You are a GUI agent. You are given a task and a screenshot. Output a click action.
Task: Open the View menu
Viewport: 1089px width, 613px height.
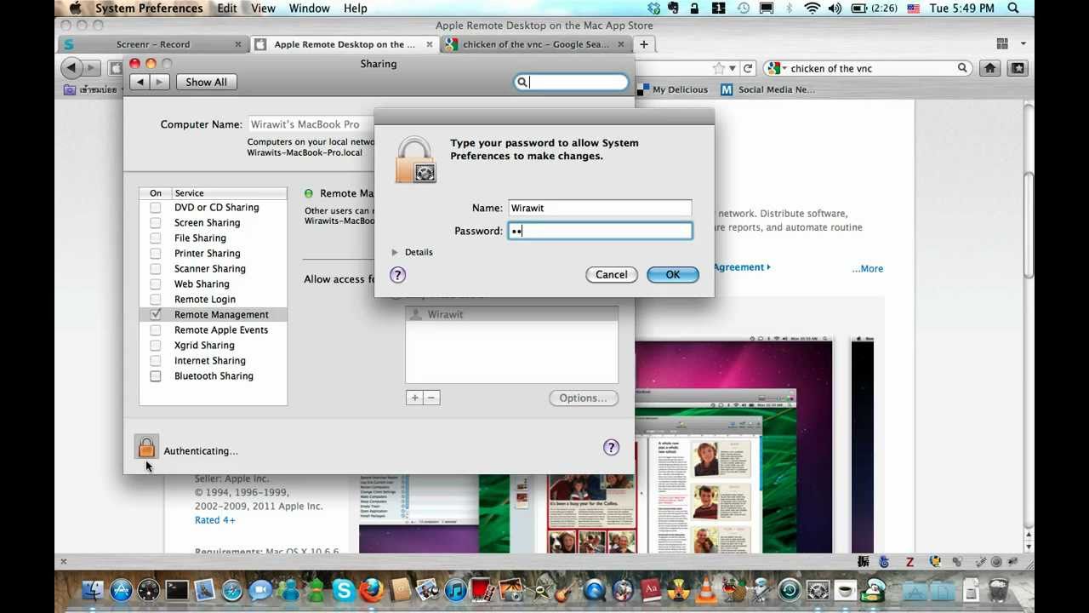263,9
